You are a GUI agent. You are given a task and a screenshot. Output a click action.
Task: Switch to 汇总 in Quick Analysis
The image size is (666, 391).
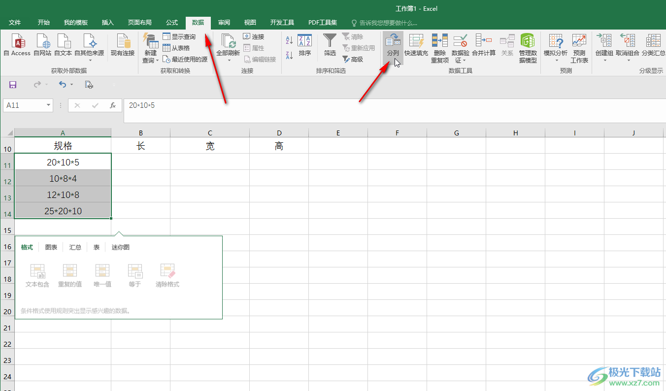click(75, 247)
